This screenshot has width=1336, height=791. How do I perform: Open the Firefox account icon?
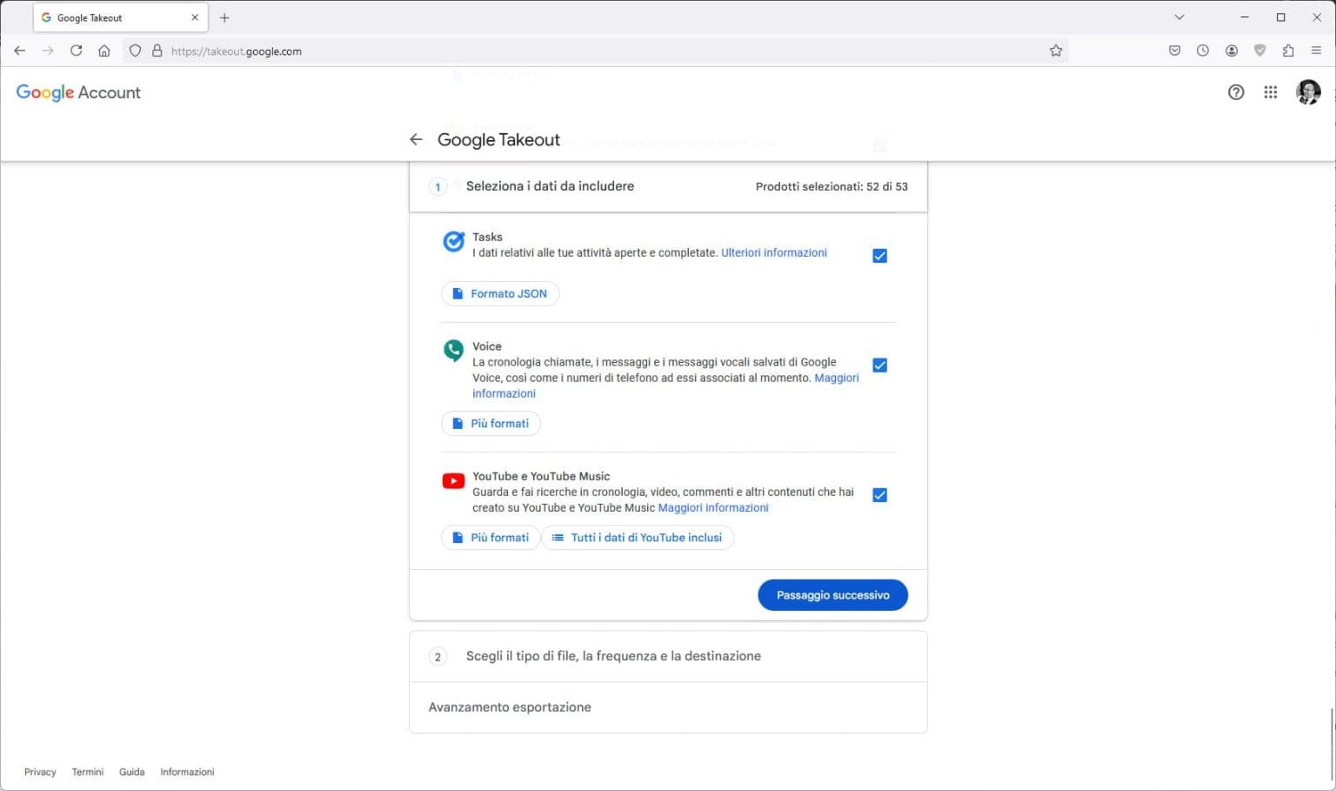click(x=1232, y=50)
